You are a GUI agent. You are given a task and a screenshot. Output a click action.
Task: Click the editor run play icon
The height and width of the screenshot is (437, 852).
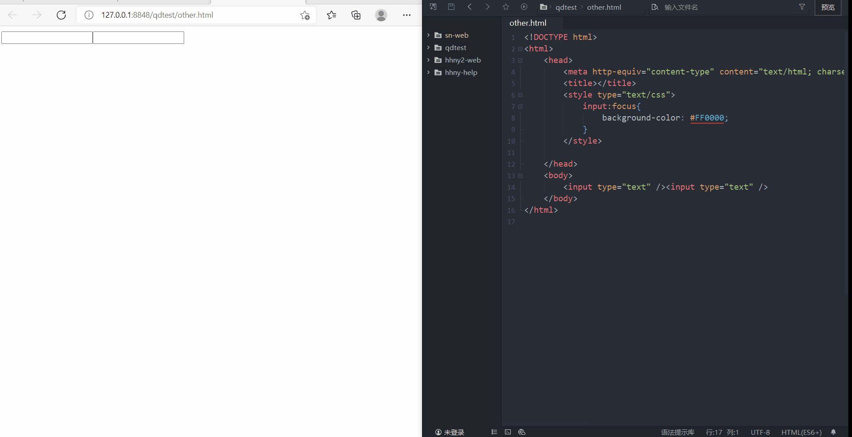point(524,7)
